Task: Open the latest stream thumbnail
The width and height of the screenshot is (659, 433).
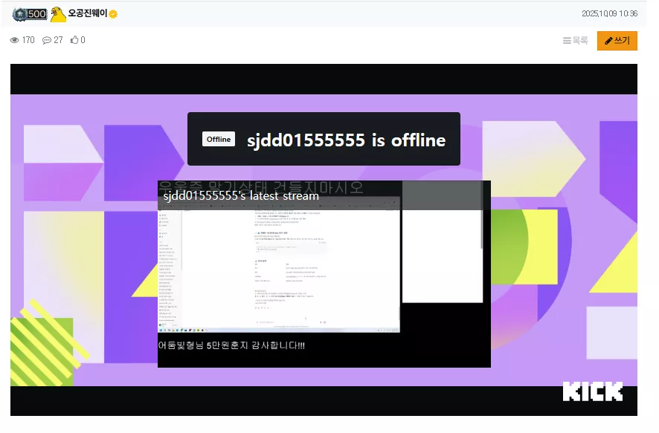Action: pos(324,274)
